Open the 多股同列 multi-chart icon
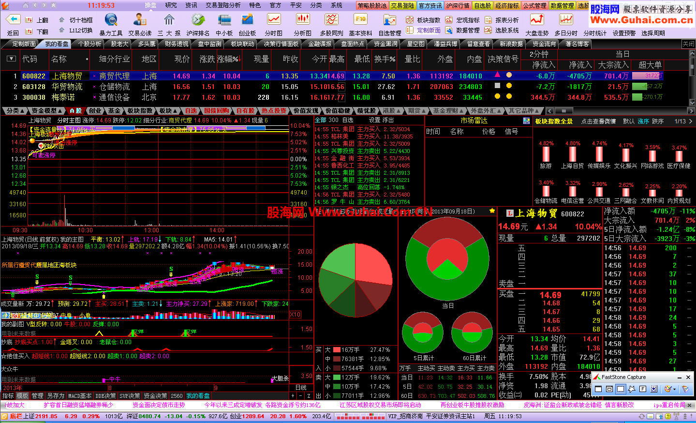696x423 pixels. [x=332, y=20]
